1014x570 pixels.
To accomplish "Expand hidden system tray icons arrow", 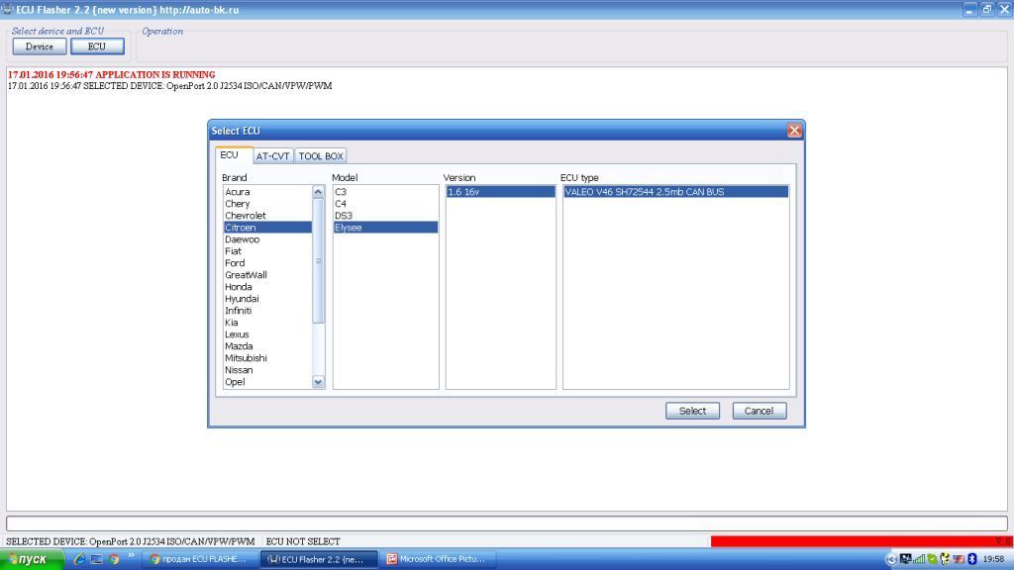I will (x=891, y=560).
